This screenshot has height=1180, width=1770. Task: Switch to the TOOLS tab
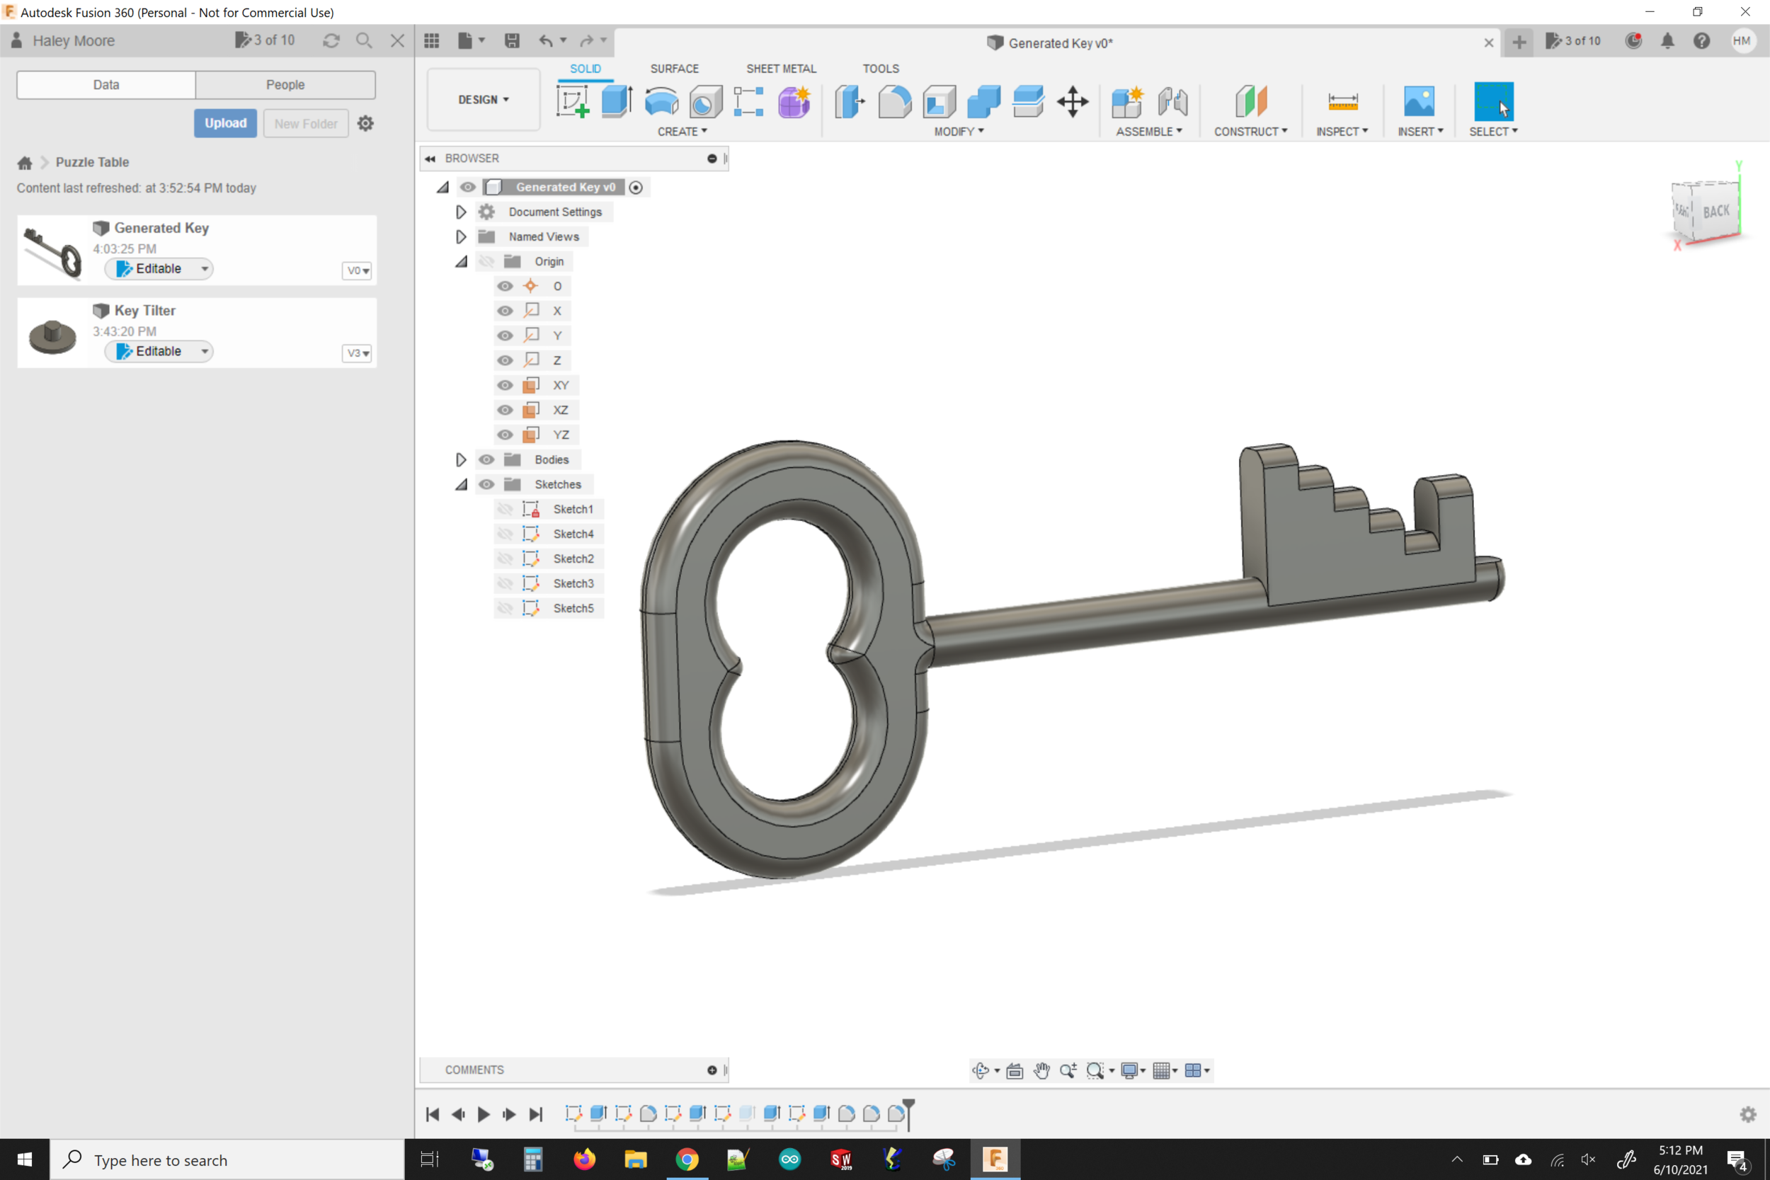(x=881, y=69)
